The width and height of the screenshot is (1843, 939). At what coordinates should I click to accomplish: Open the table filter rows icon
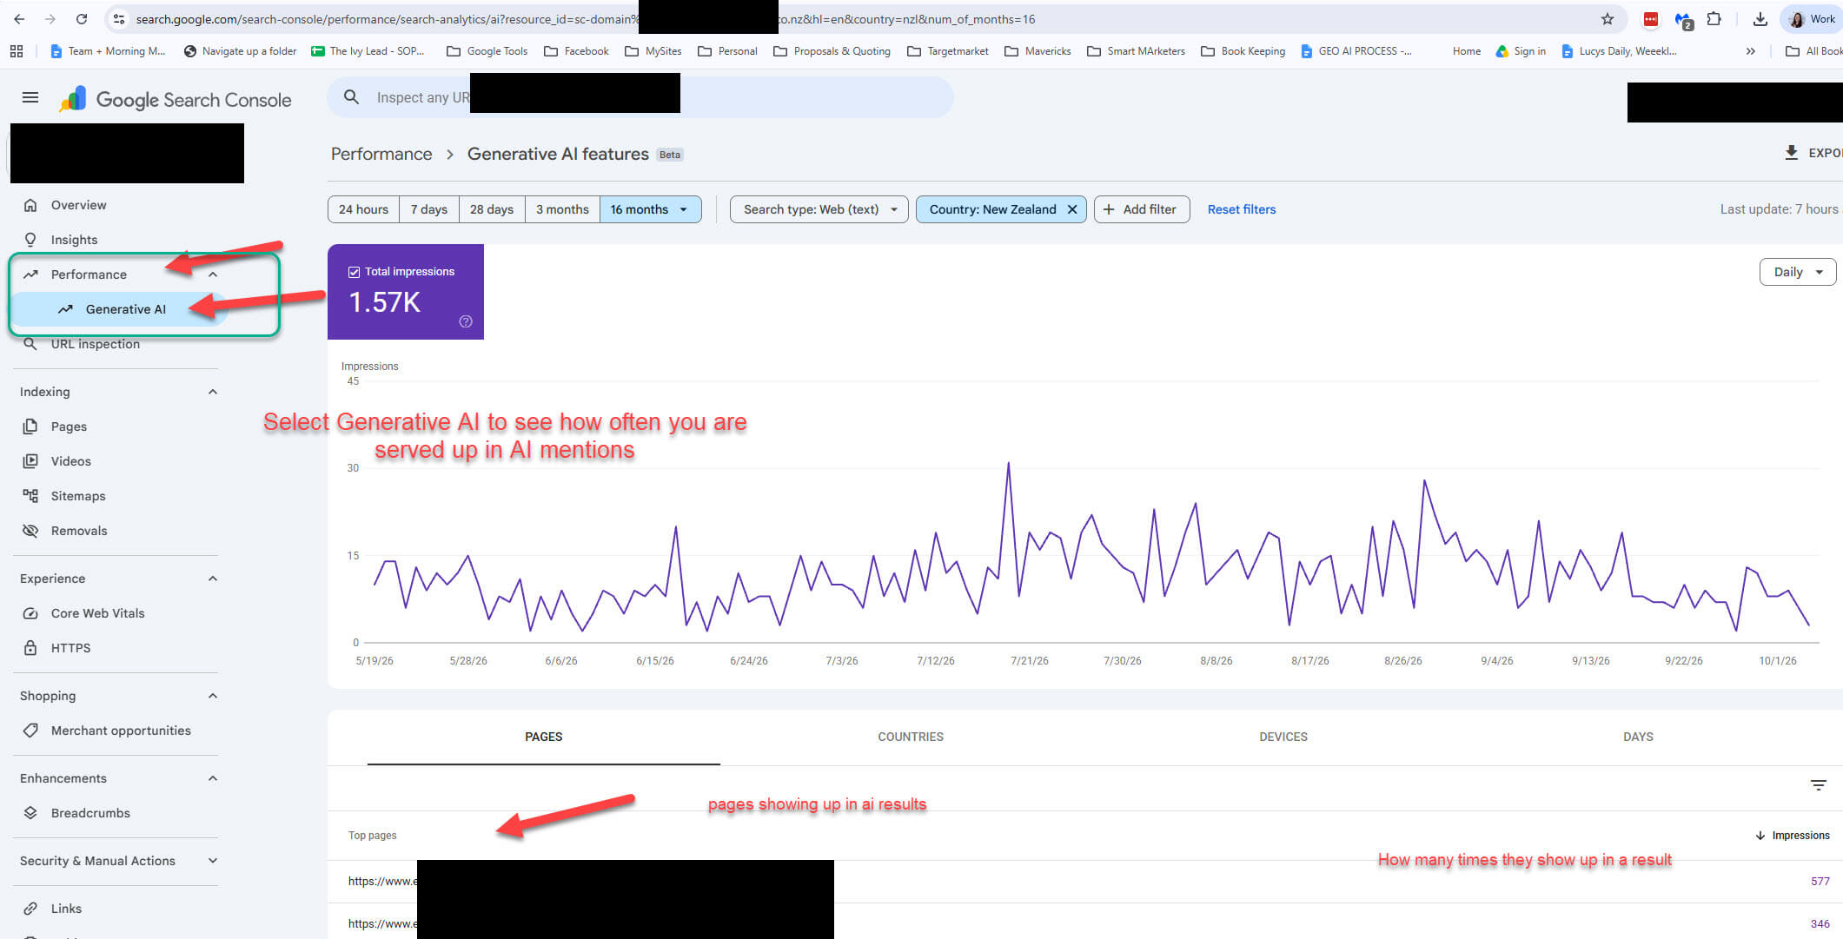(x=1818, y=785)
